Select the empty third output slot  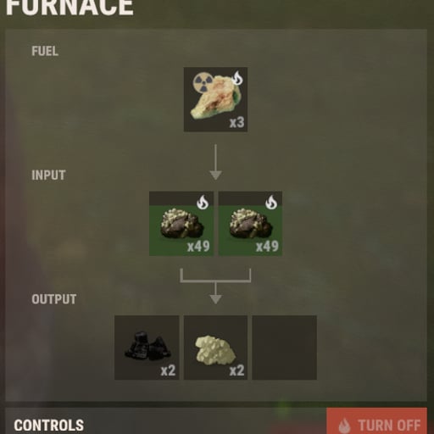point(285,348)
